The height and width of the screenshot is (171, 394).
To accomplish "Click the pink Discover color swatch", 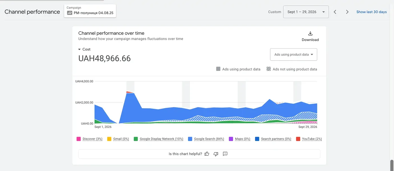I will pos(79,139).
